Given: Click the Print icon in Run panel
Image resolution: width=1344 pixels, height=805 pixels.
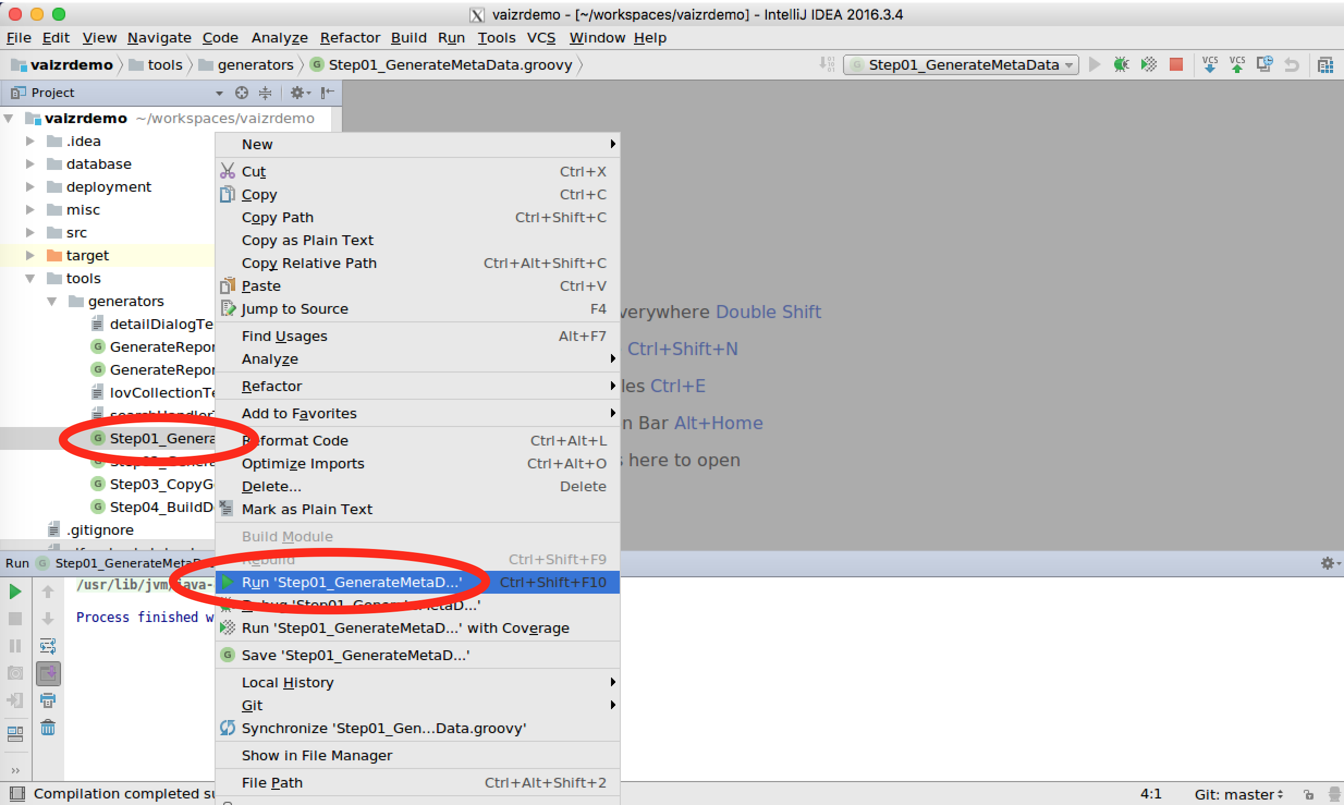Looking at the screenshot, I should pyautogui.click(x=48, y=700).
